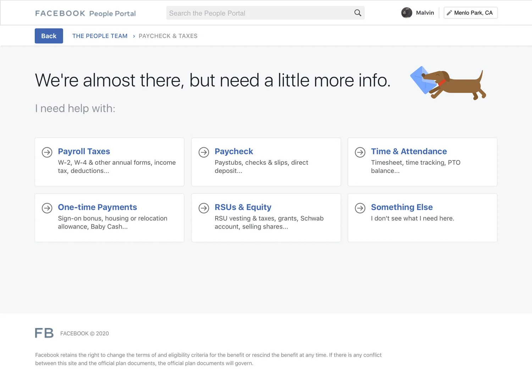Image resolution: width=532 pixels, height=382 pixels.
Task: Click the 'Paystubs, checks & slips' description
Action: point(261,167)
